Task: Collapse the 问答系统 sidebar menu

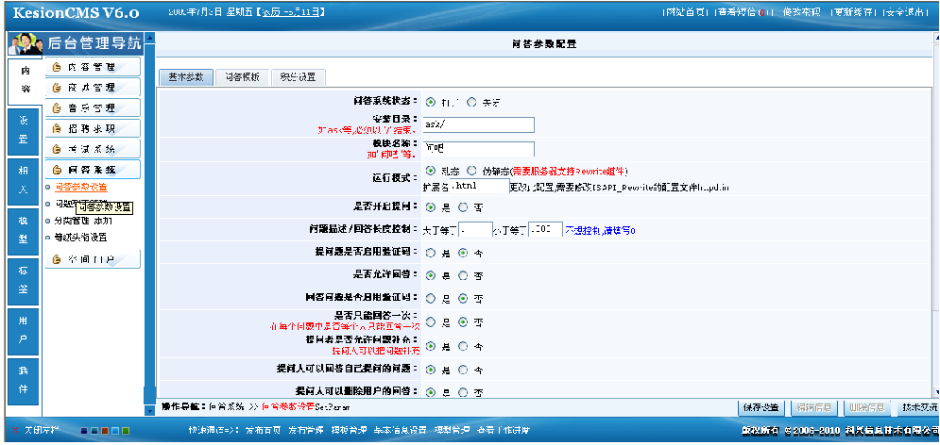Action: 93,170
